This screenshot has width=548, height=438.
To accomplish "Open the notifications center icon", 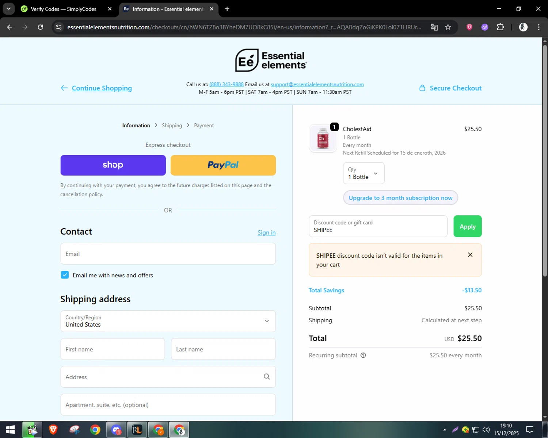I will (530, 430).
